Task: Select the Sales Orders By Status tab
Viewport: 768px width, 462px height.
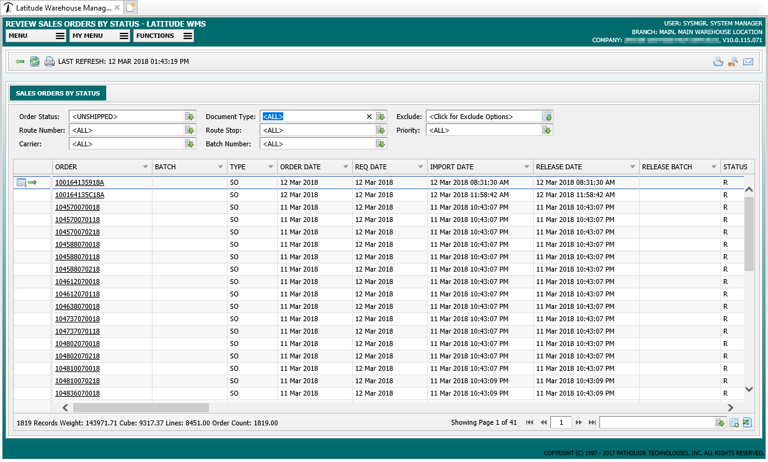Action: pos(58,93)
